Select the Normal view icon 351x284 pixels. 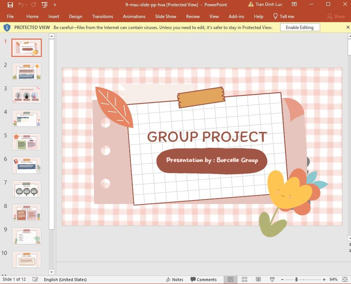[x=231, y=279]
